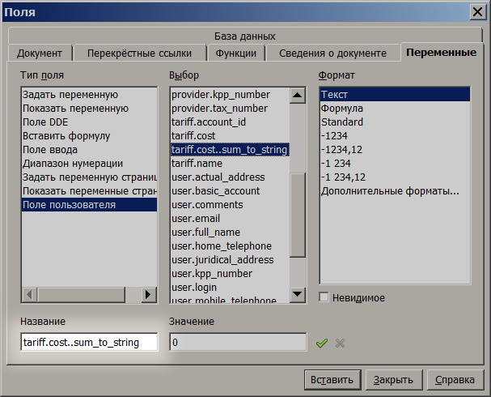Image resolution: width=491 pixels, height=397 pixels.
Task: Select field type Показать переменные страницы
Action: tap(89, 191)
